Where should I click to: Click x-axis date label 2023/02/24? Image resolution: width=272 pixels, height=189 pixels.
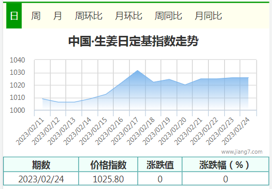[x=235, y=132]
